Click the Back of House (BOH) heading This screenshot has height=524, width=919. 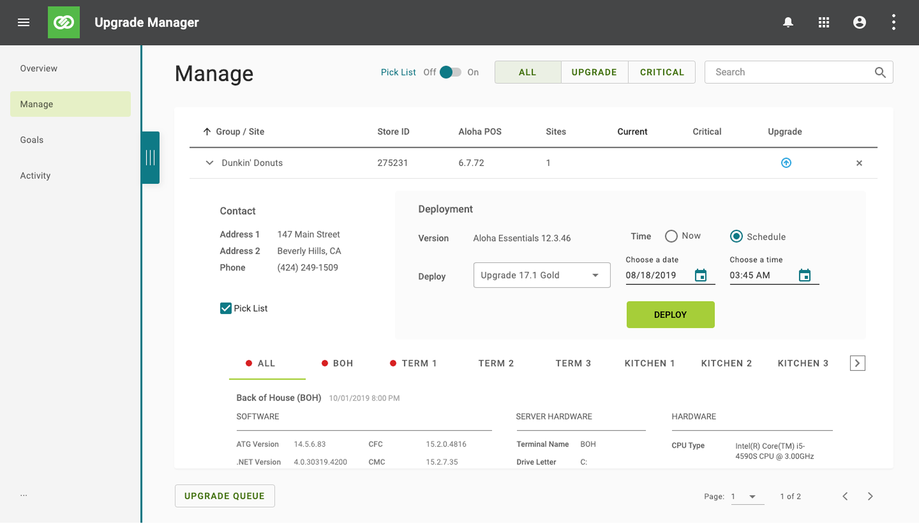[279, 398]
